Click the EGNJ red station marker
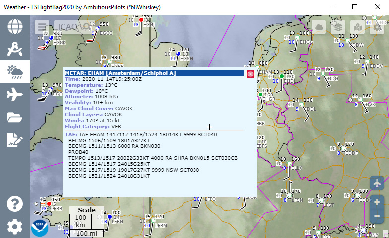The height and width of the screenshot is (238, 389). coord(141,20)
